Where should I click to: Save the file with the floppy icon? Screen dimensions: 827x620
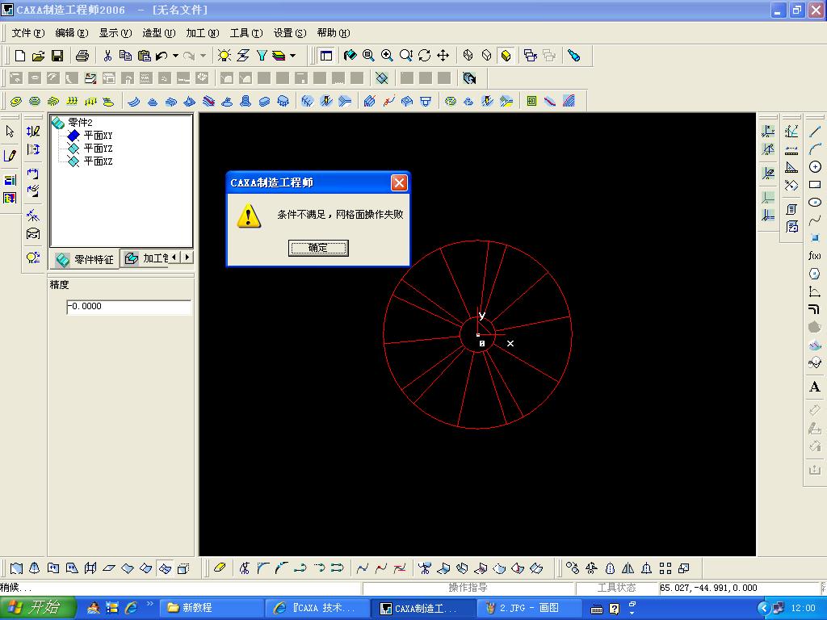[57, 56]
